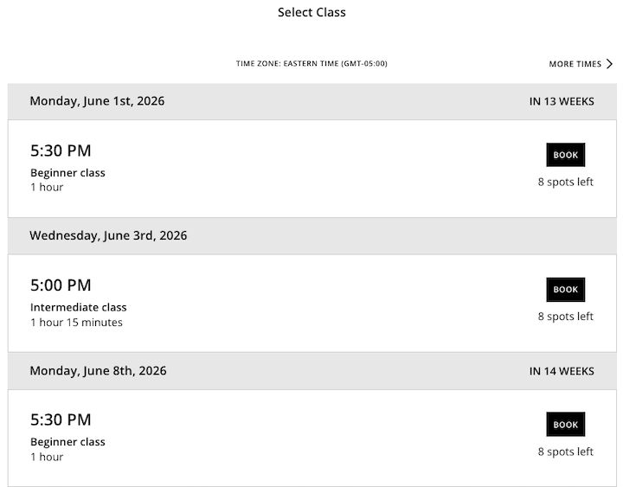Click the chevron arrow beside MORE TIMES
The width and height of the screenshot is (623, 487).
[x=609, y=64]
